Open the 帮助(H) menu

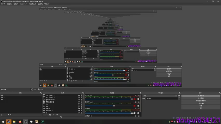[47, 4]
